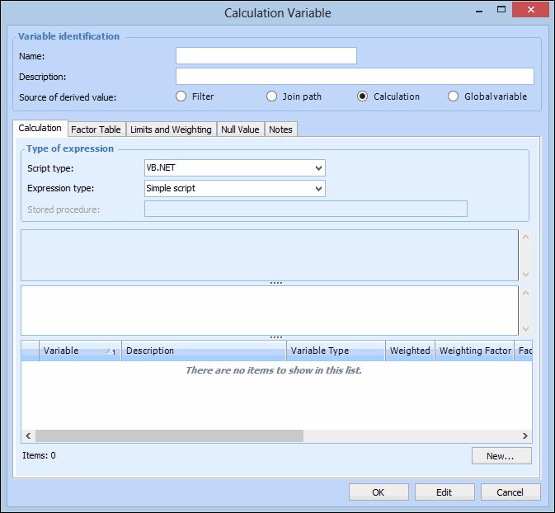Show the Notes tab
Screen dimensions: 555x513
(x=280, y=129)
